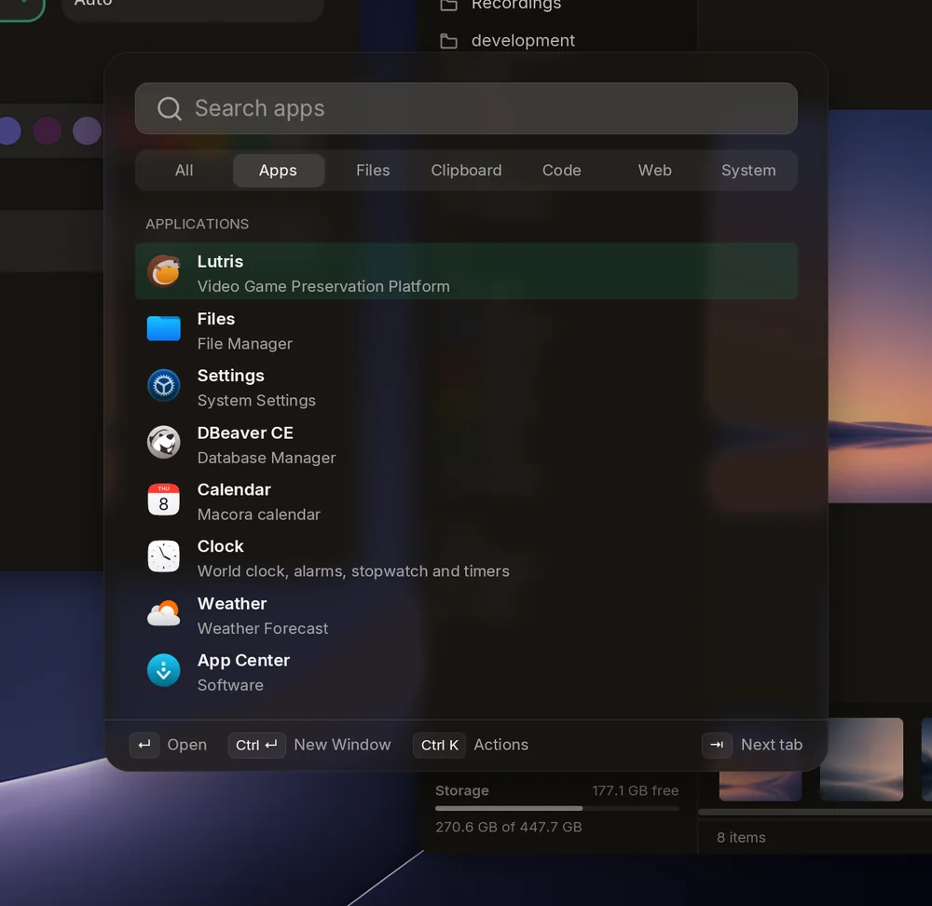The height and width of the screenshot is (906, 932).
Task: Click the folder icon beside Recordings
Action: click(x=449, y=6)
